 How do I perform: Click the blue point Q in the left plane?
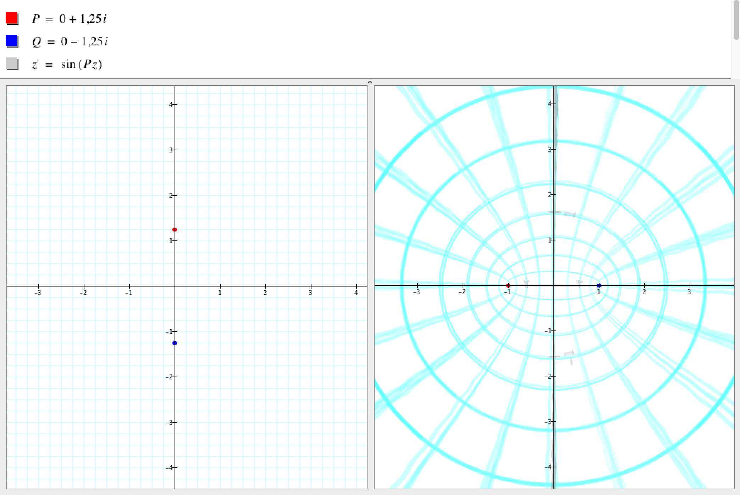point(175,343)
